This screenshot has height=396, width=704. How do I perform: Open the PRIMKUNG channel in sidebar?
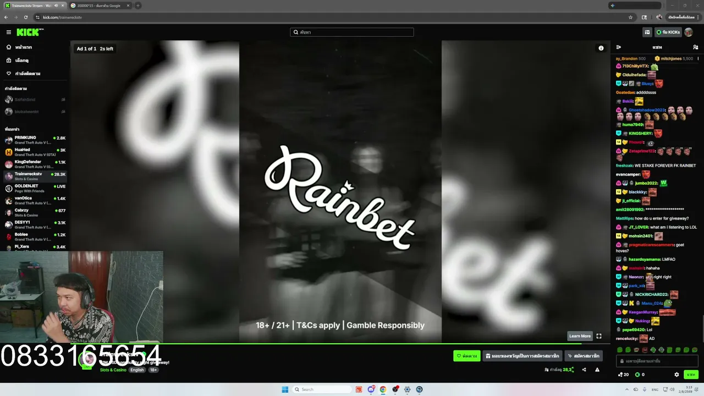point(35,140)
